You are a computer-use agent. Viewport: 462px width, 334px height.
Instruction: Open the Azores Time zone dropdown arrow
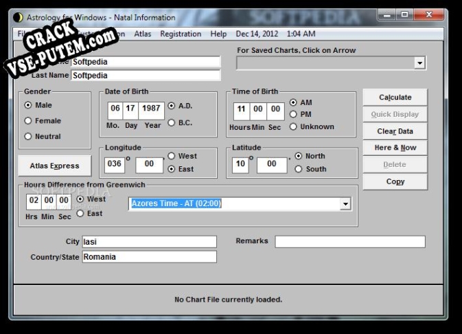(x=345, y=204)
